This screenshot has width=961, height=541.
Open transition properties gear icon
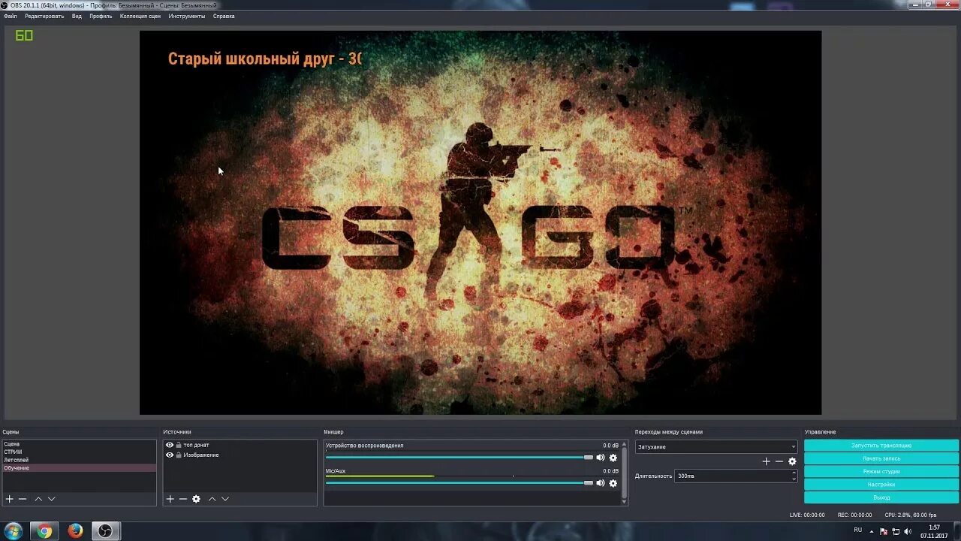792,461
